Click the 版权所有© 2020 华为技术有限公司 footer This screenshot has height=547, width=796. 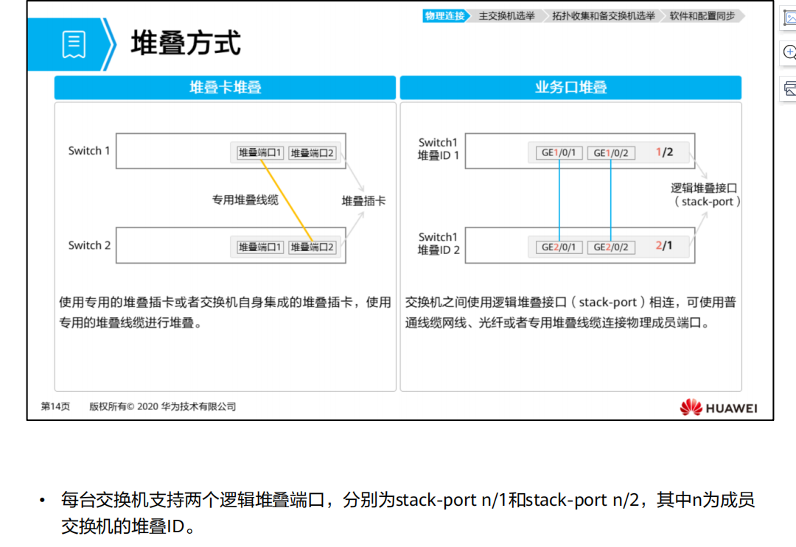click(x=162, y=406)
